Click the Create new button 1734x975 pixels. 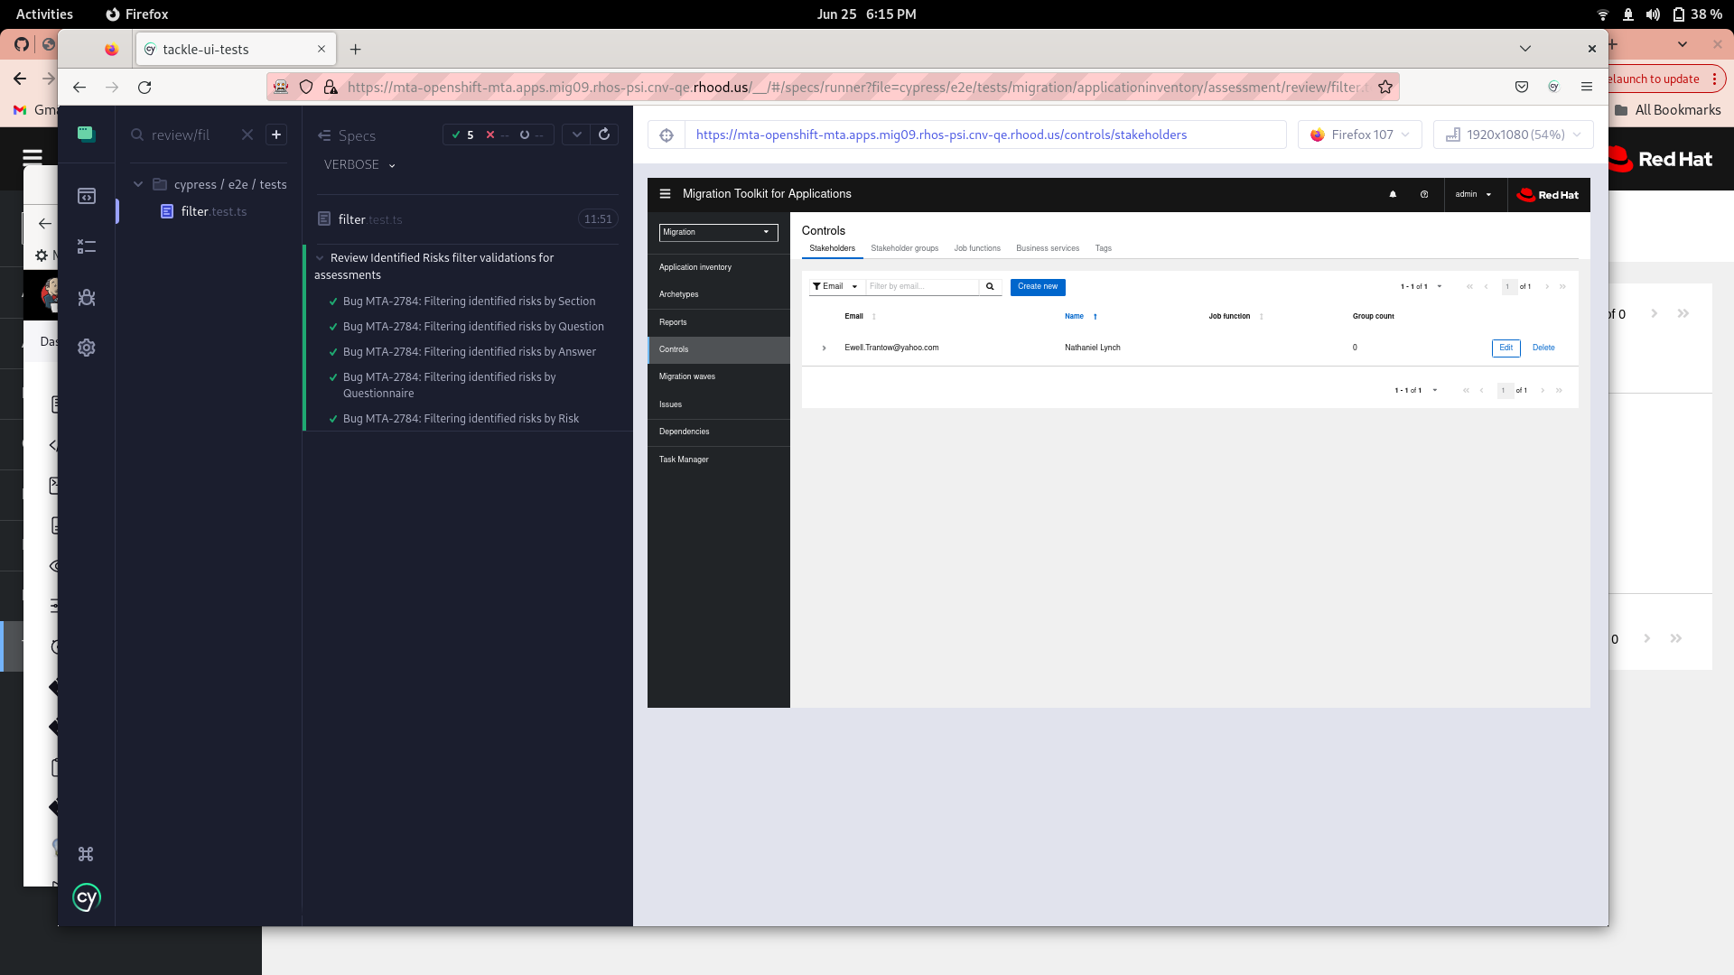click(x=1037, y=287)
